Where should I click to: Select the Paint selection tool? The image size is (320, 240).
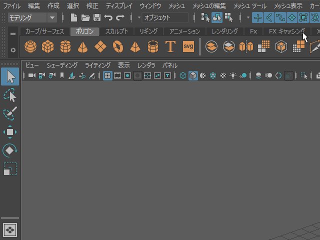coord(10,113)
